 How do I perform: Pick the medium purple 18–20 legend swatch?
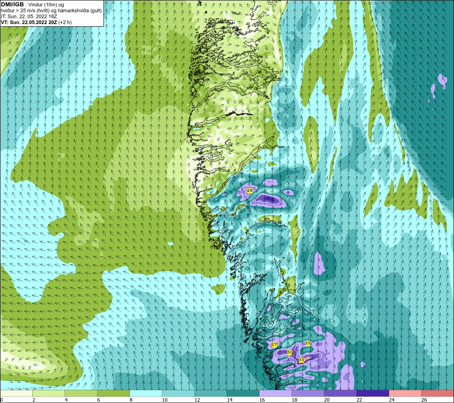308,393
